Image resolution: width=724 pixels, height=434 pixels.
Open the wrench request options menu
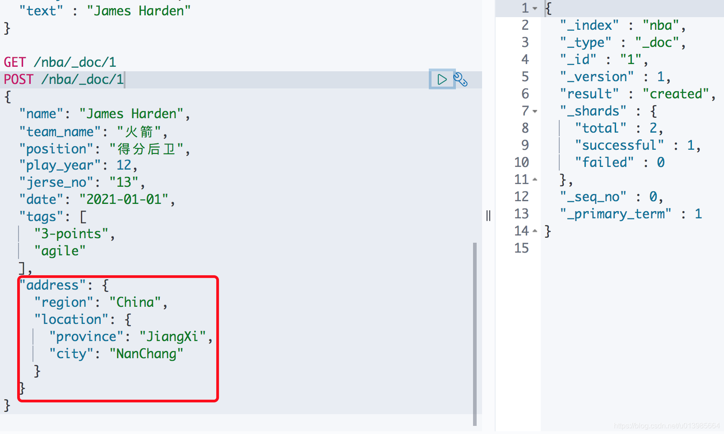pos(460,79)
